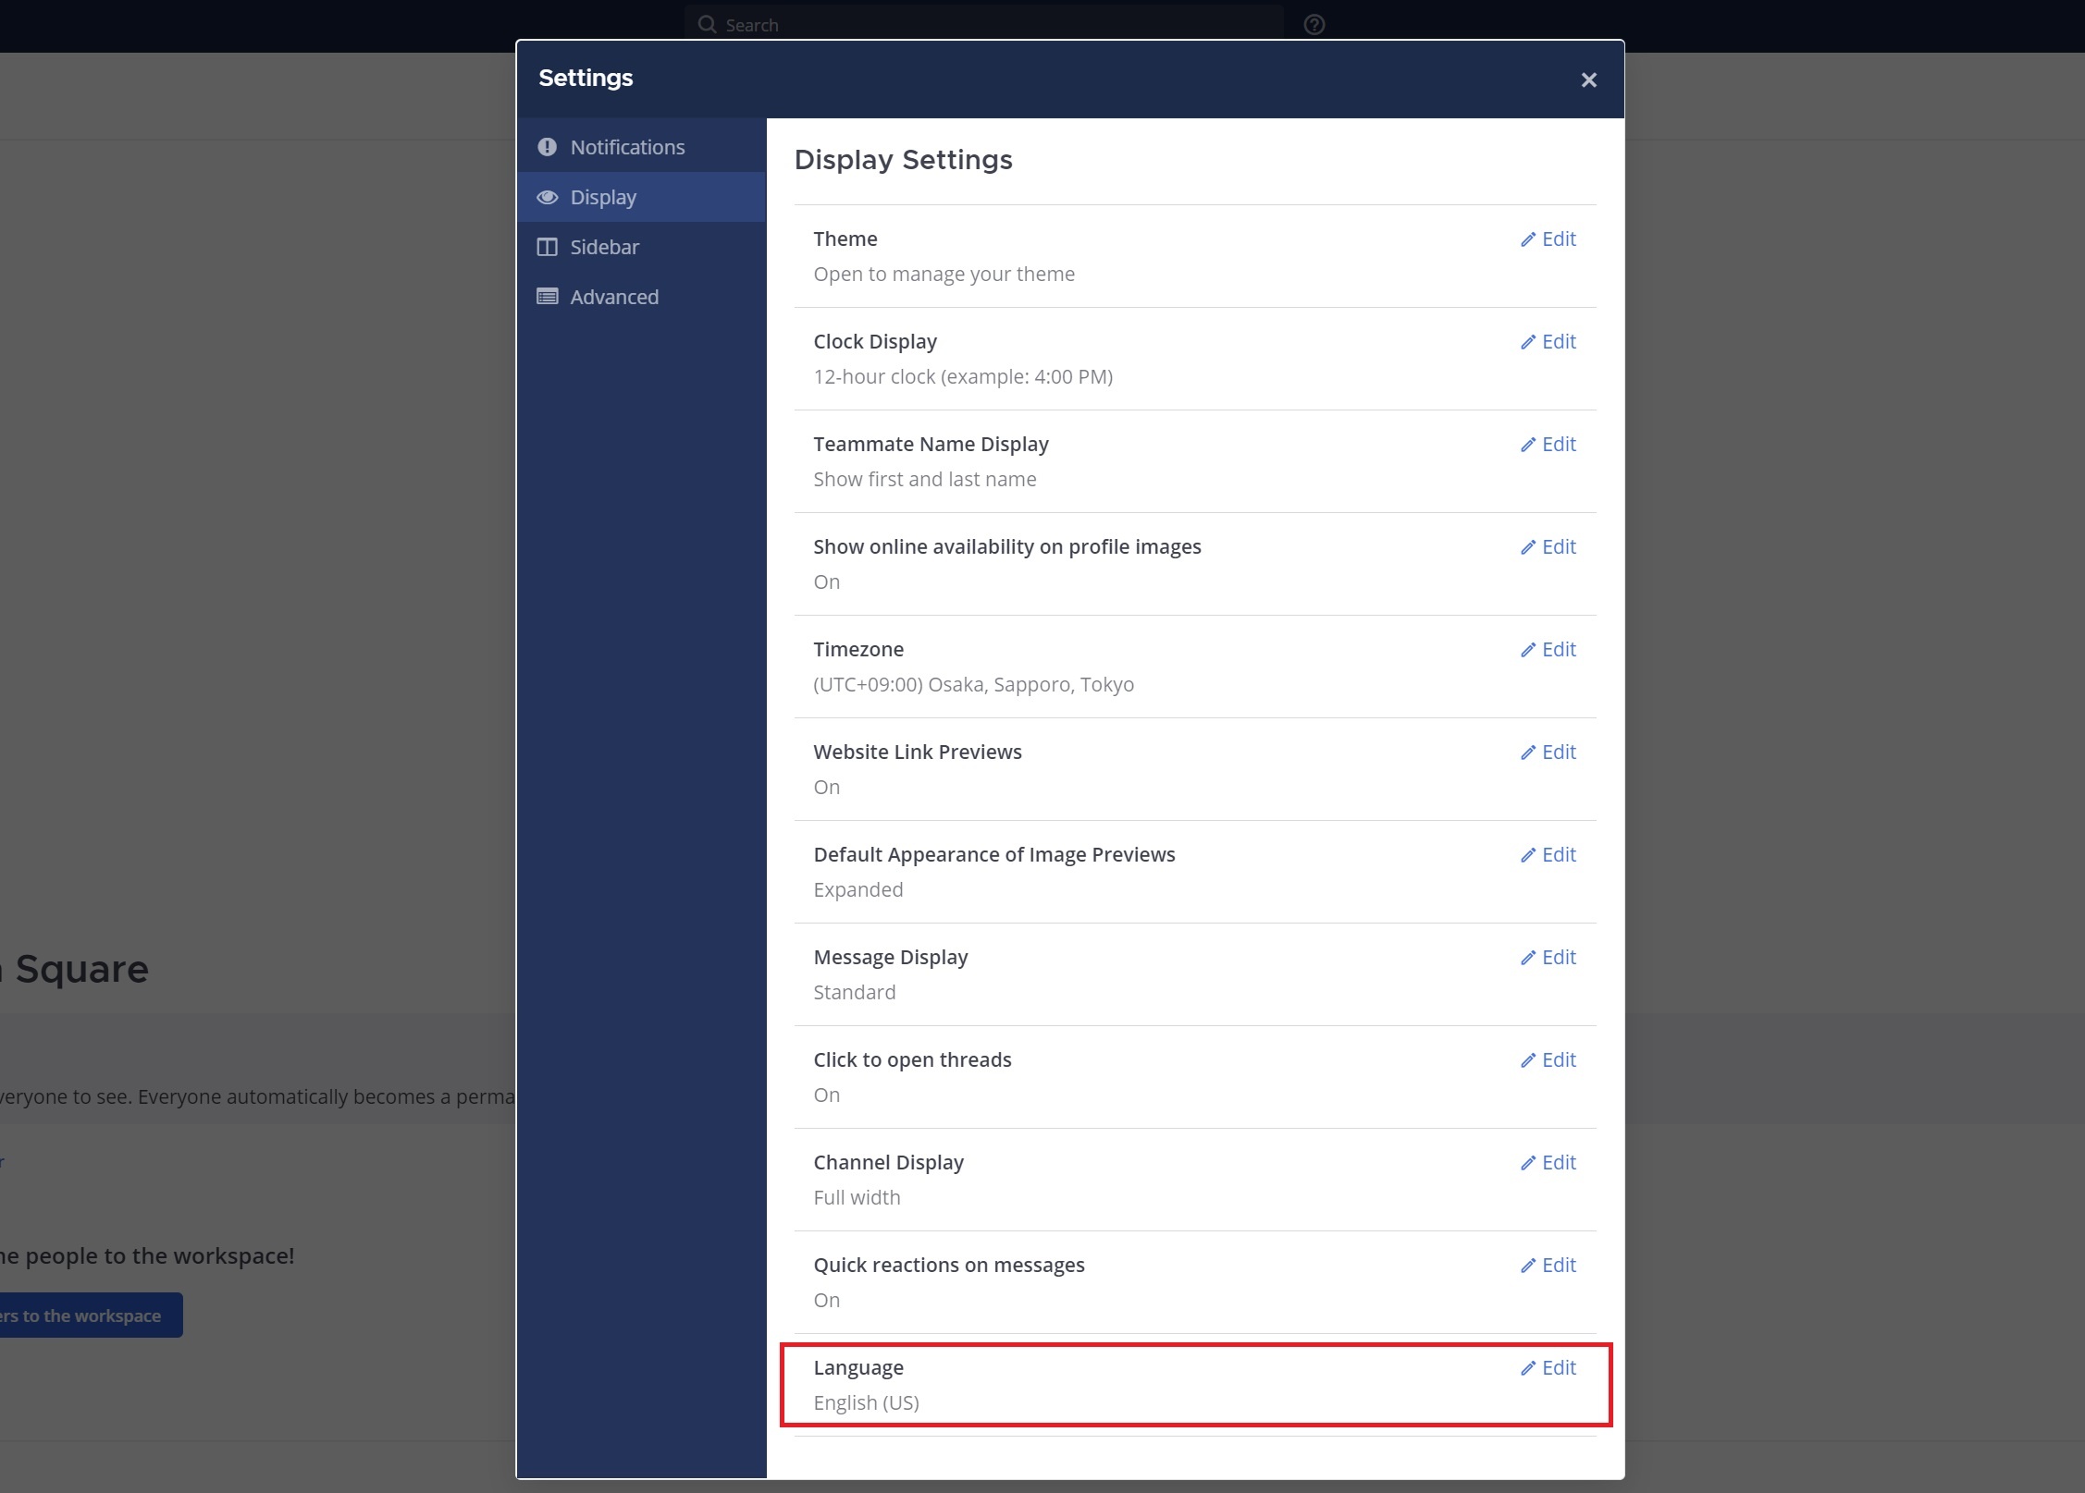Open the Sidebar settings tab

(x=604, y=247)
